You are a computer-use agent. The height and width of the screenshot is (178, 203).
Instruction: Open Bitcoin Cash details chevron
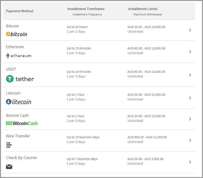click(190, 119)
